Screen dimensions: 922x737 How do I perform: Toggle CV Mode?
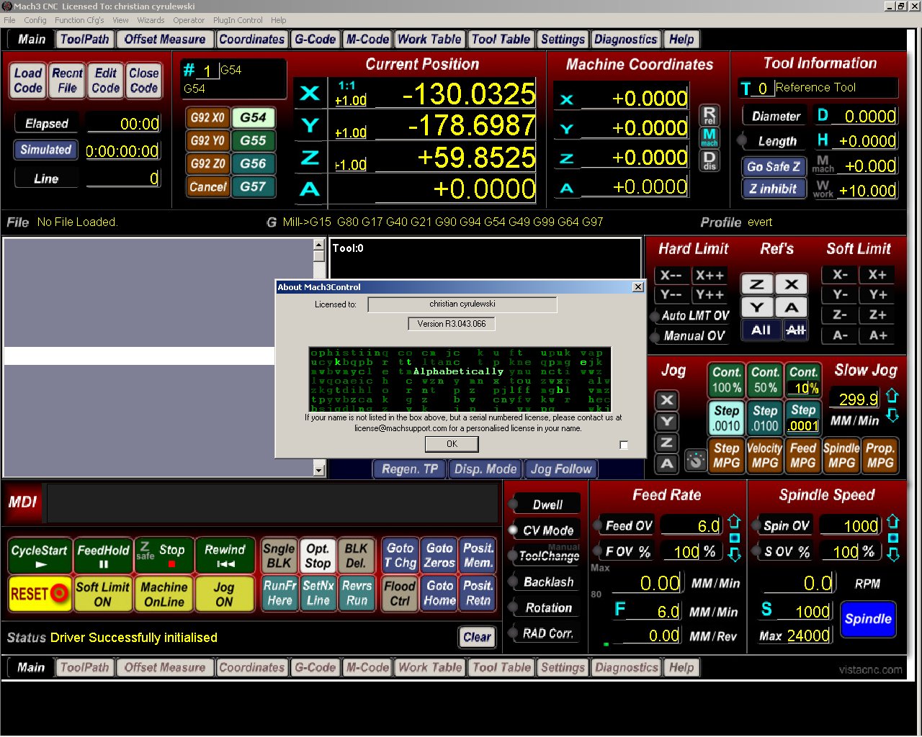tap(543, 530)
